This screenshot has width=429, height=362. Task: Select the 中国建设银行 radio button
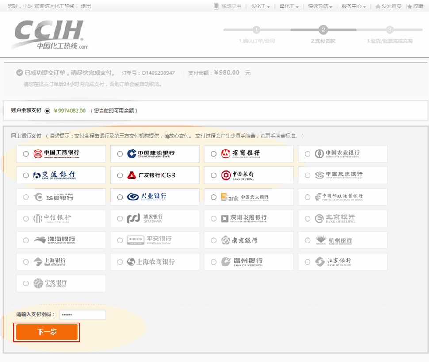pyautogui.click(x=120, y=154)
